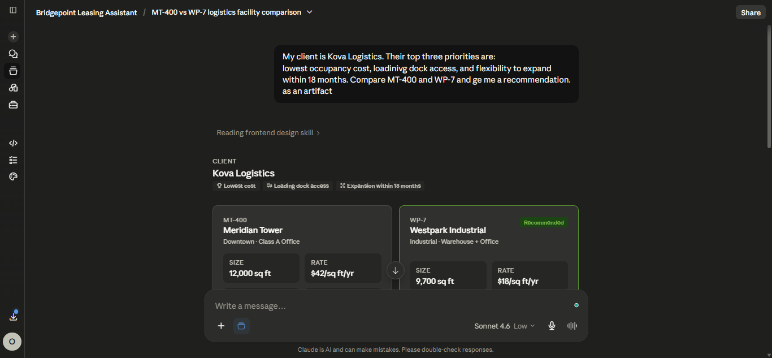Click the MT-400 size '12,000 sq ft' value
Screen dimensions: 772x358
tap(250, 273)
